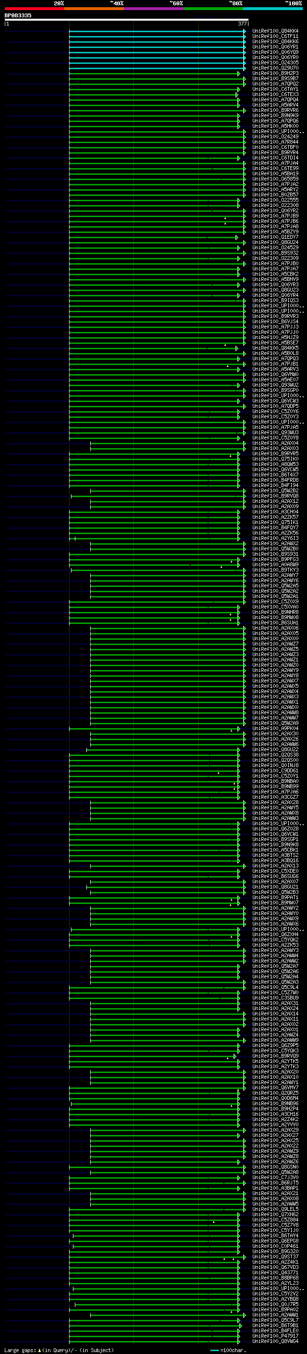
Task: Select the UniRef100_Q5C9L7 label
Action: coord(275,1320)
